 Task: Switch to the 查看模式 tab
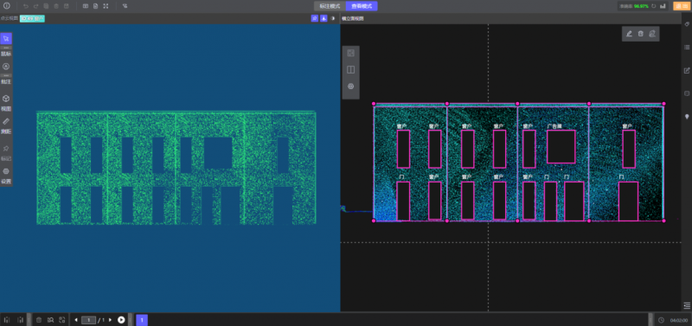[362, 6]
